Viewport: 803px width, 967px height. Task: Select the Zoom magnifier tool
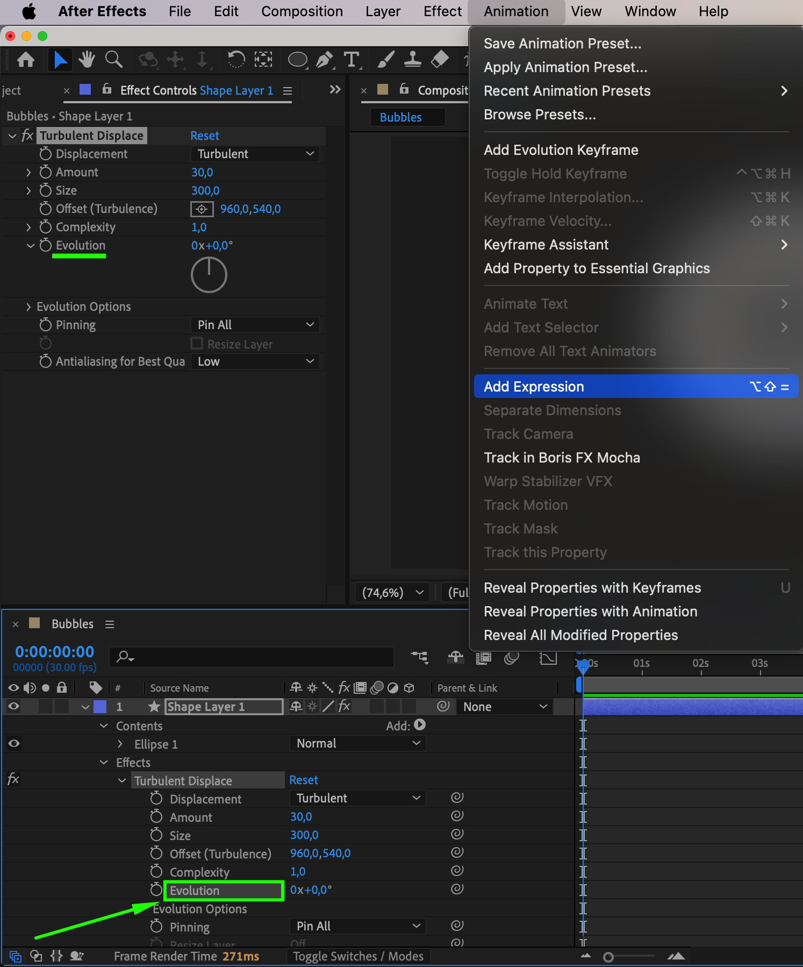point(113,60)
